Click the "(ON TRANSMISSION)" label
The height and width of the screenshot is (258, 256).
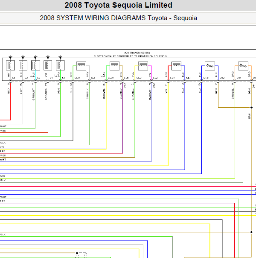click(137, 53)
